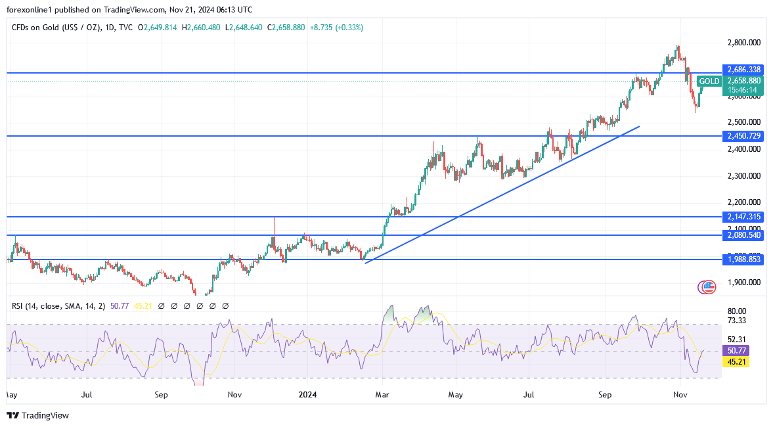Screen dimensions: 773x427
Task: Select the 2024 label on the time axis
Action: pos(307,395)
